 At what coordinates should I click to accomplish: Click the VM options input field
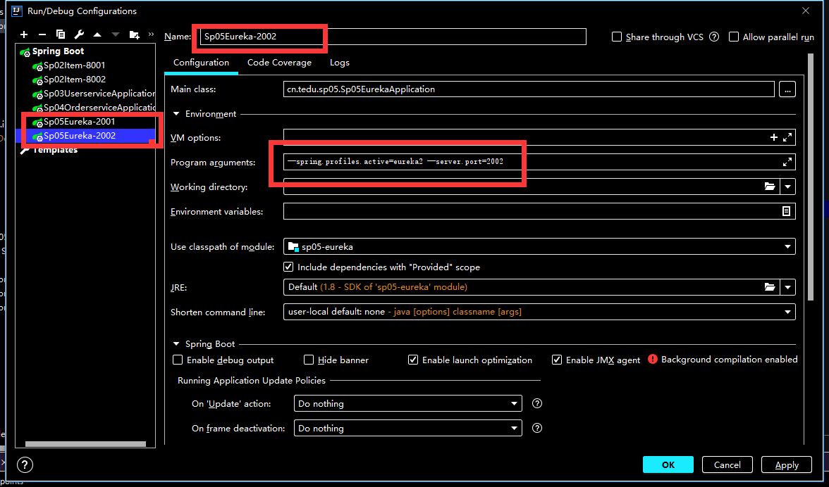point(539,137)
